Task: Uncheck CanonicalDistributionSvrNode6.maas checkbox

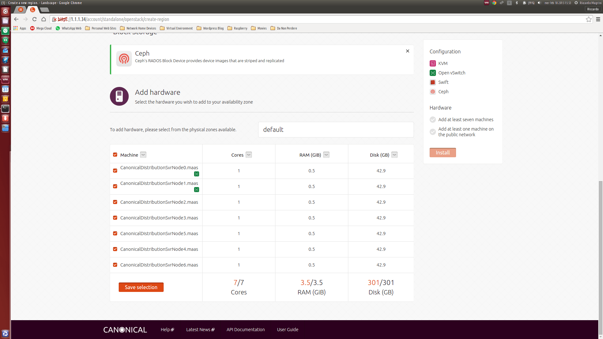Action: point(115,265)
